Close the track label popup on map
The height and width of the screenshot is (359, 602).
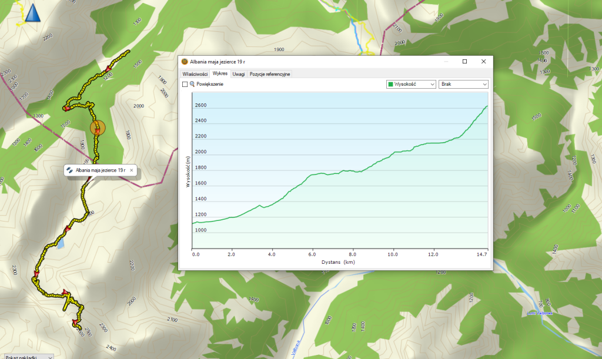(x=132, y=170)
